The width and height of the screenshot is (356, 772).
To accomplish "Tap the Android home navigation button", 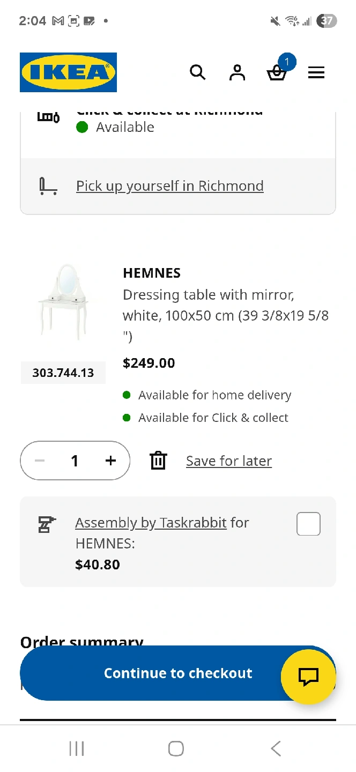I will 176,748.
